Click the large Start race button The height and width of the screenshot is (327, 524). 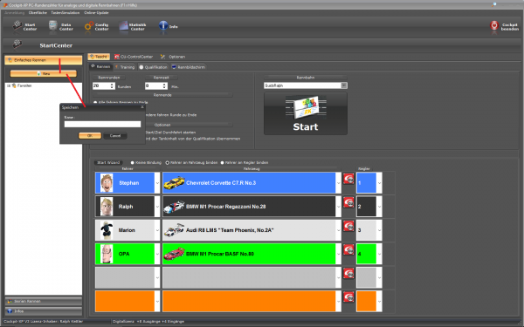pos(306,113)
